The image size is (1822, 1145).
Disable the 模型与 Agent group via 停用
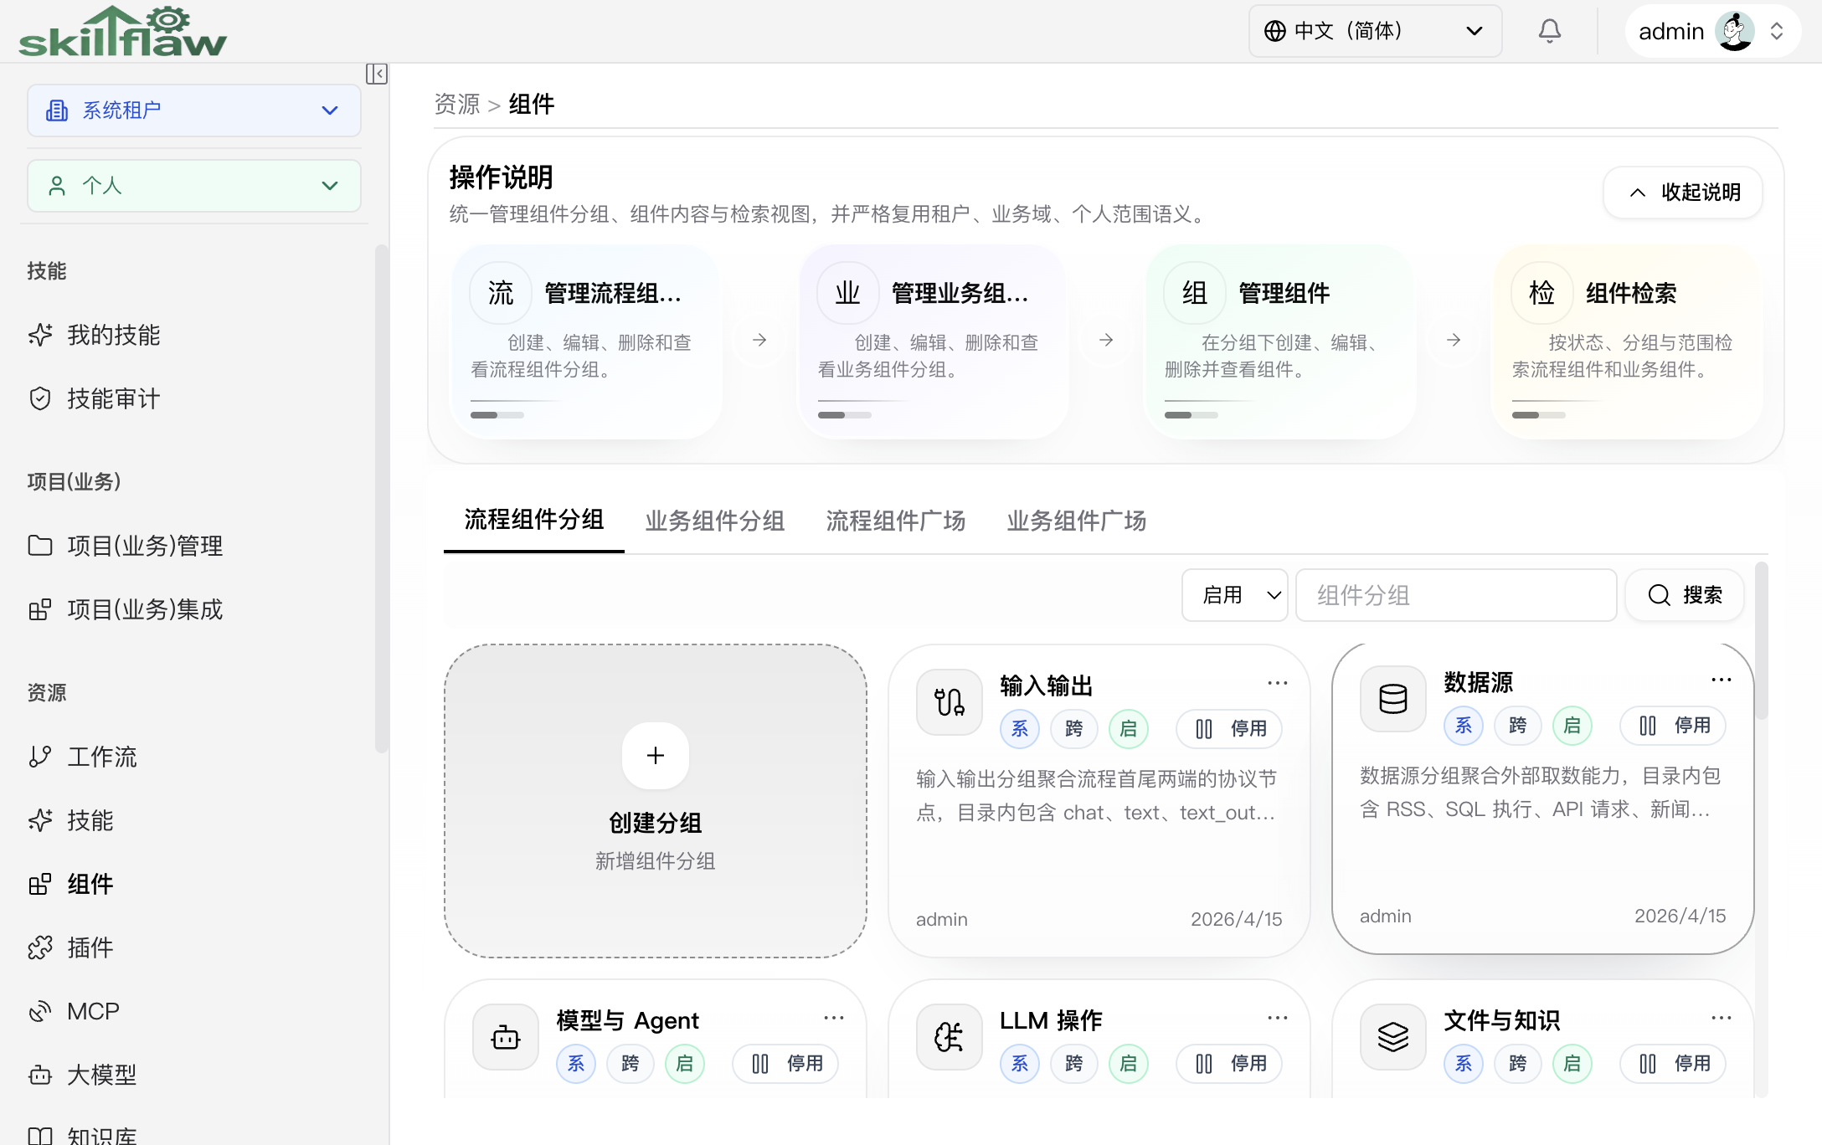coord(785,1064)
